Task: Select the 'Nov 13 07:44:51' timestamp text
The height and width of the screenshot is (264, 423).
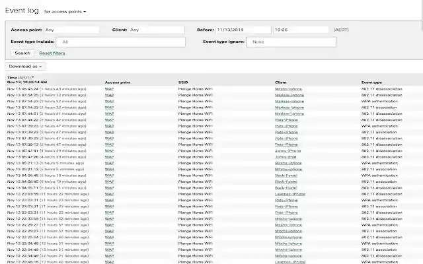Action: click(x=23, y=114)
